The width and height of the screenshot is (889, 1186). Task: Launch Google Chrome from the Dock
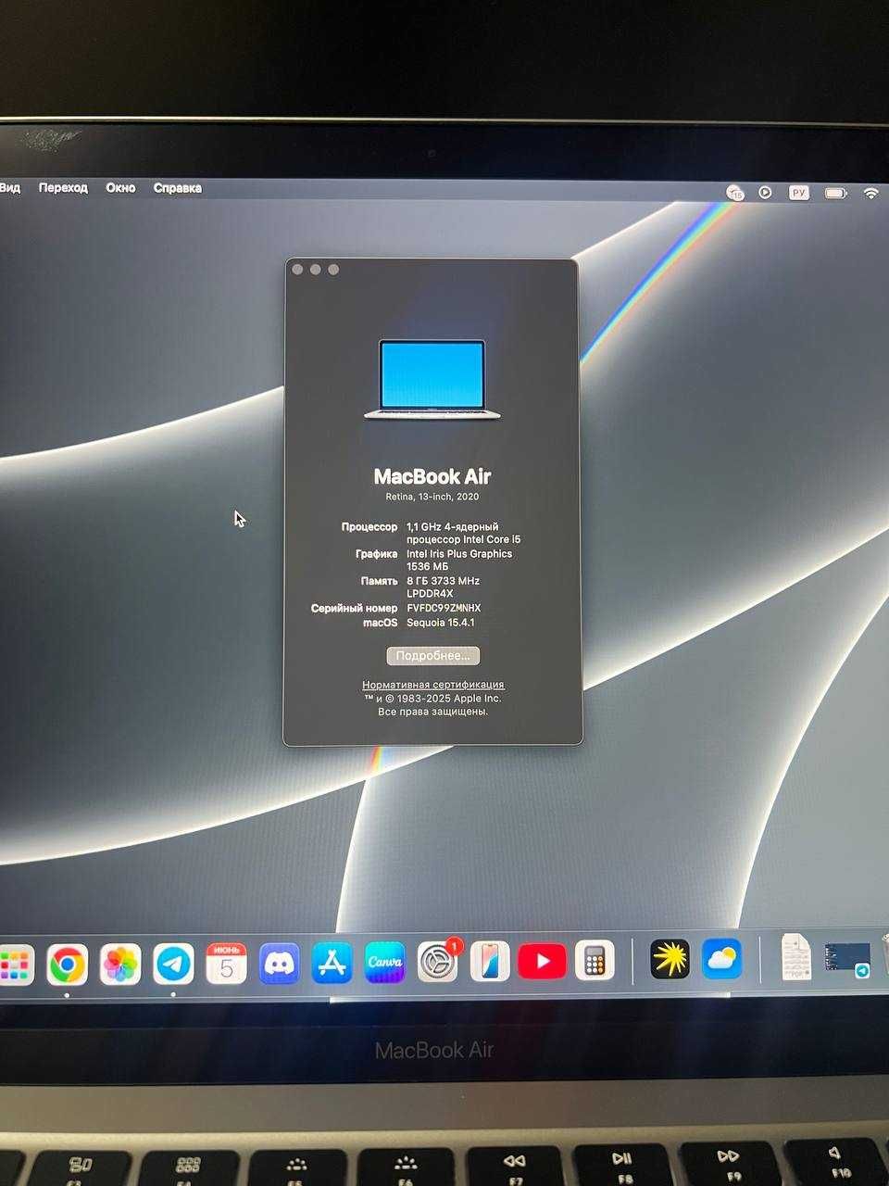coord(67,965)
